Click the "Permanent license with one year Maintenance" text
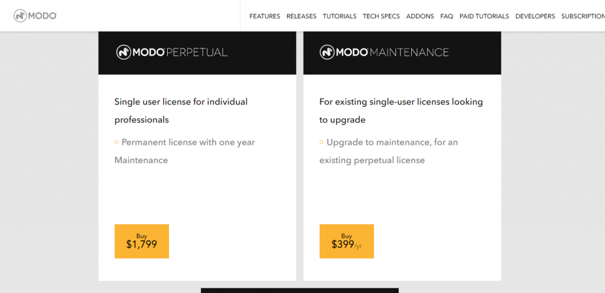The image size is (605, 293). coord(185,151)
